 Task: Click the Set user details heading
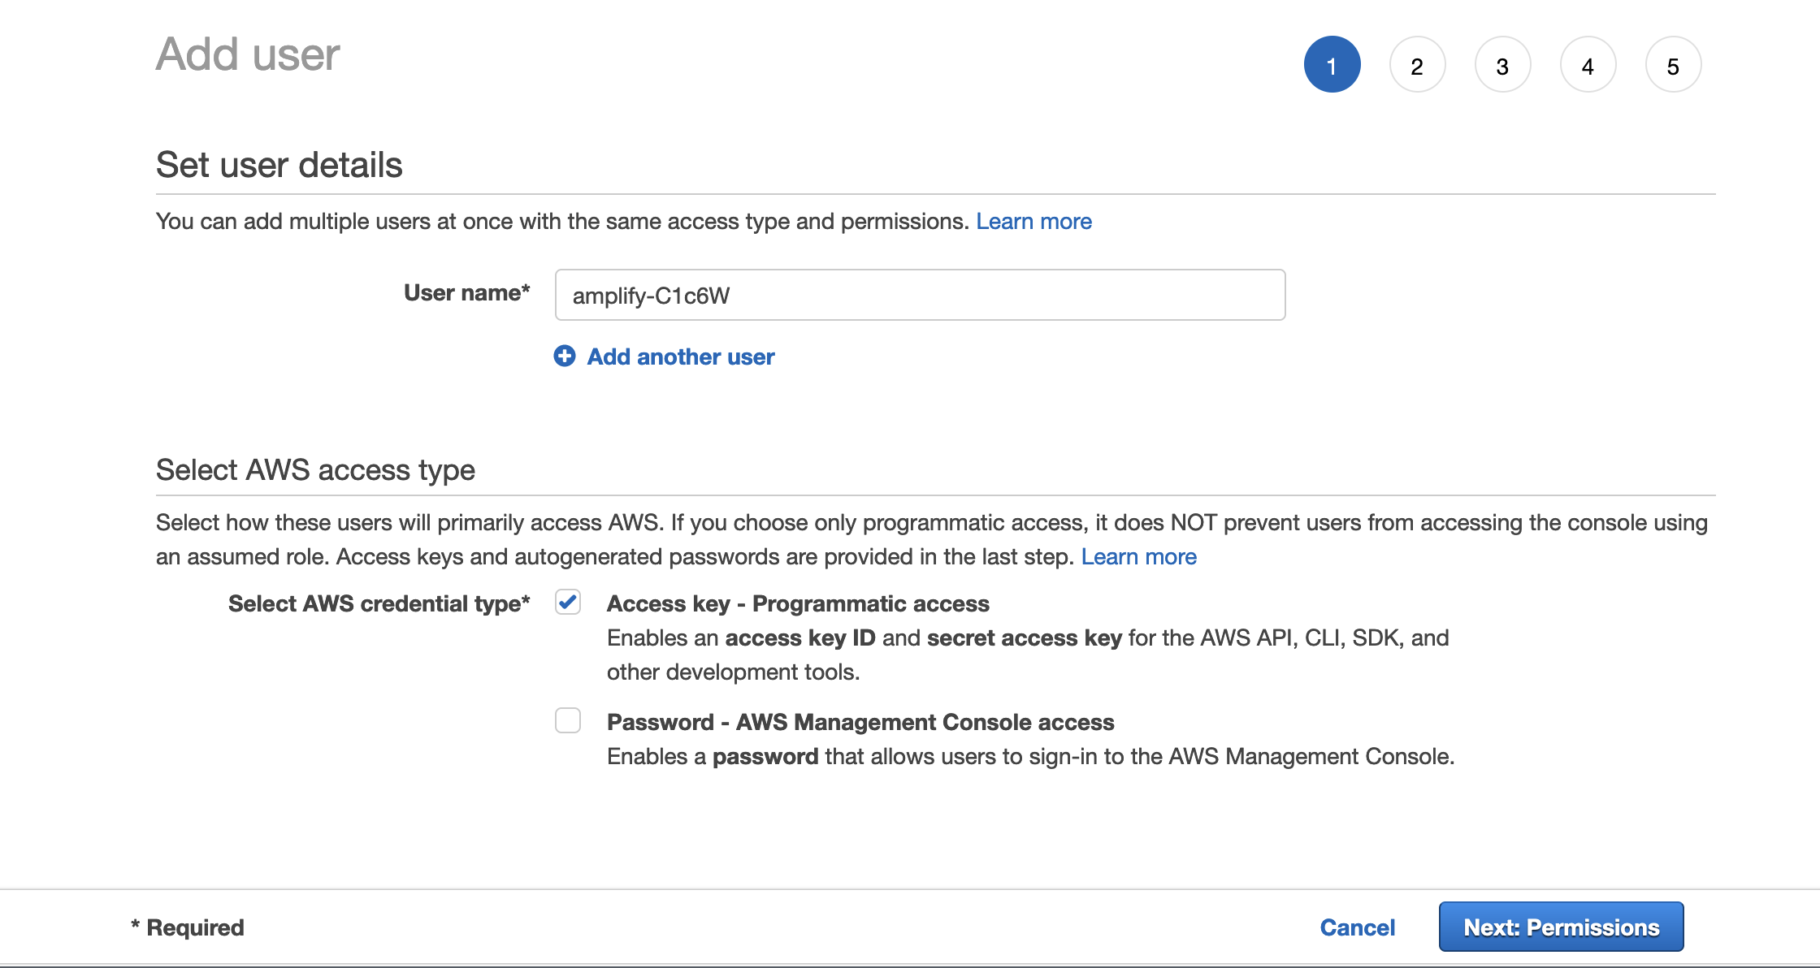[x=279, y=165]
